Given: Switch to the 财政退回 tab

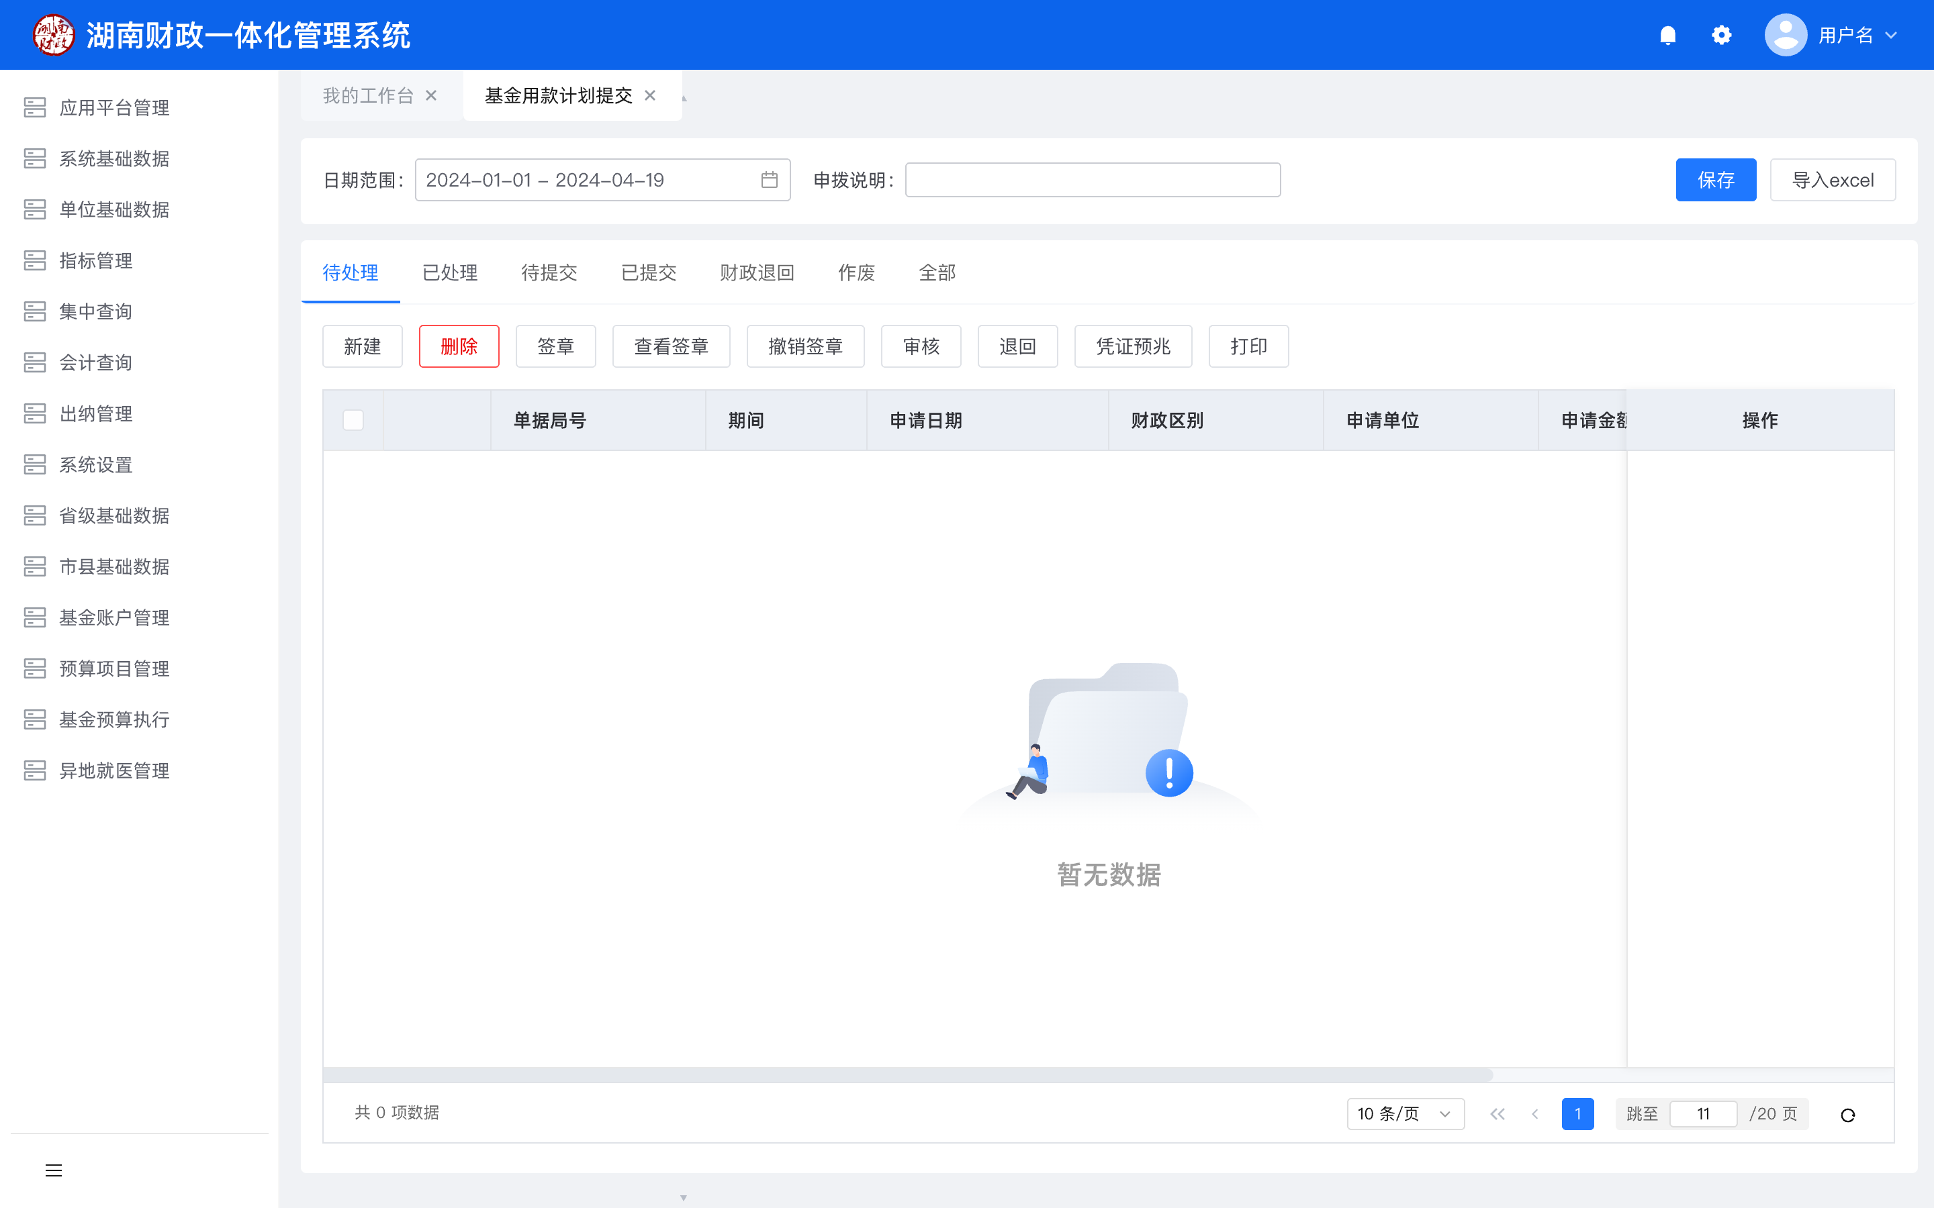Looking at the screenshot, I should tap(757, 273).
